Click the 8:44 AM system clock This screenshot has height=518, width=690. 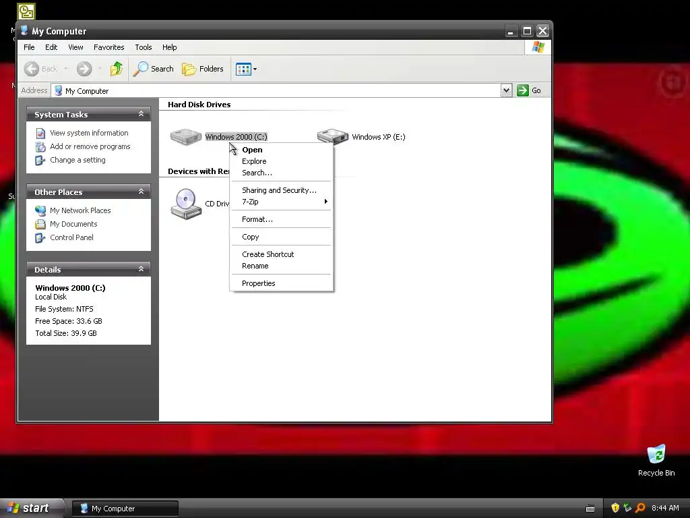[665, 508]
